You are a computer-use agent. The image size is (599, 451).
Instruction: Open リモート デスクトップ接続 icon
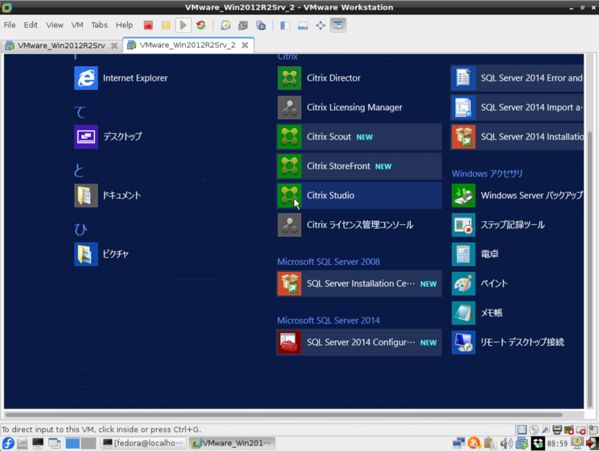[463, 343]
